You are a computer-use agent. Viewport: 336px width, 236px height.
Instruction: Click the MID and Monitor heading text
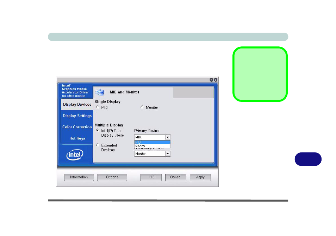click(x=124, y=92)
